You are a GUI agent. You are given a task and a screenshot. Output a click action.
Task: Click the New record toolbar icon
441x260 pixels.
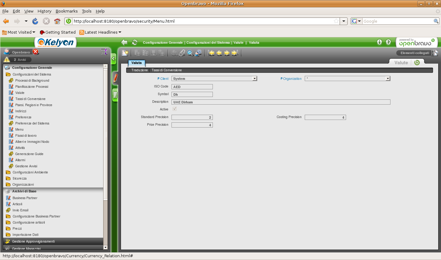[x=125, y=53]
